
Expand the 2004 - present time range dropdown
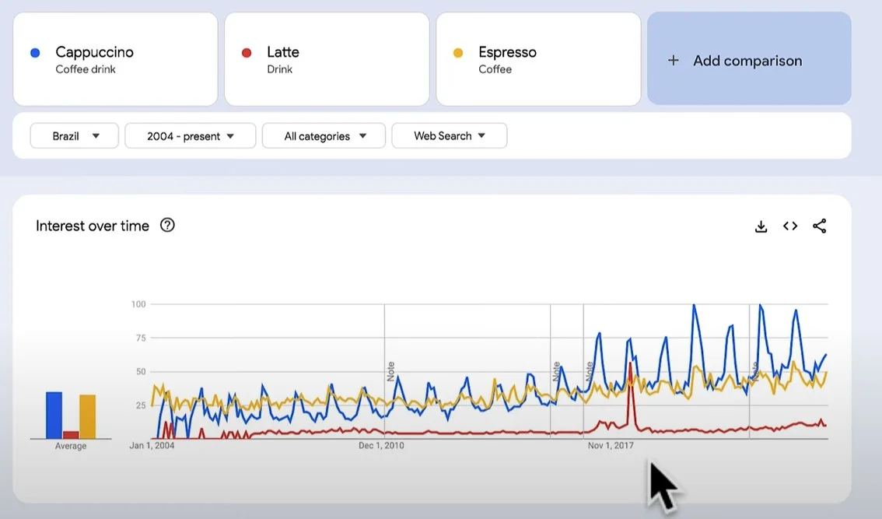click(191, 136)
